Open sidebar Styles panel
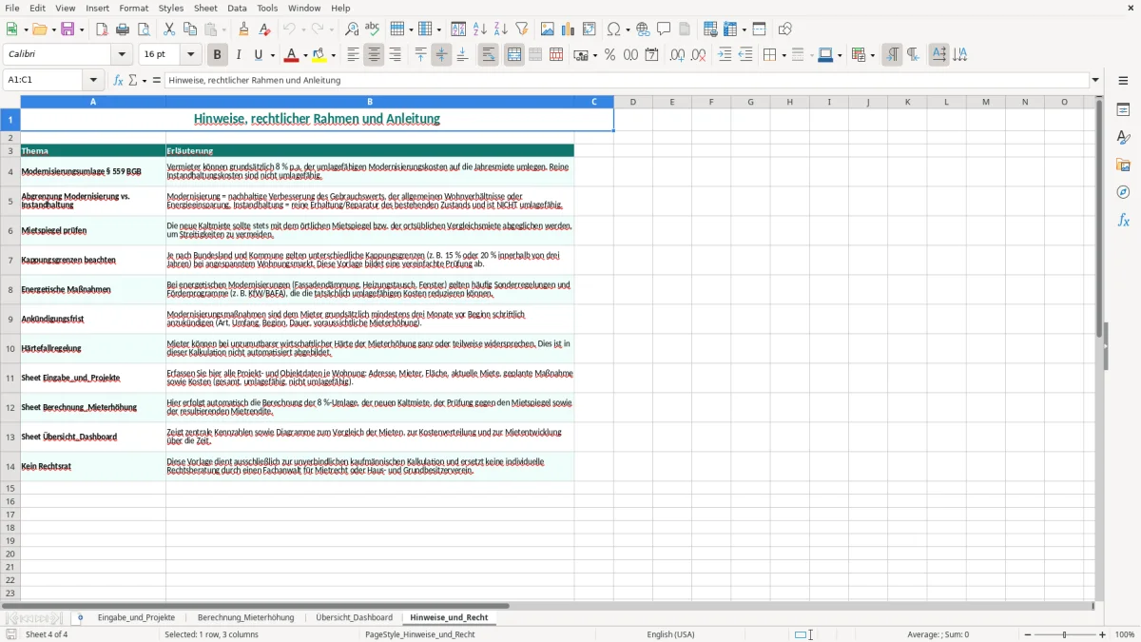Viewport: 1141px width, 642px height. coord(1123,138)
